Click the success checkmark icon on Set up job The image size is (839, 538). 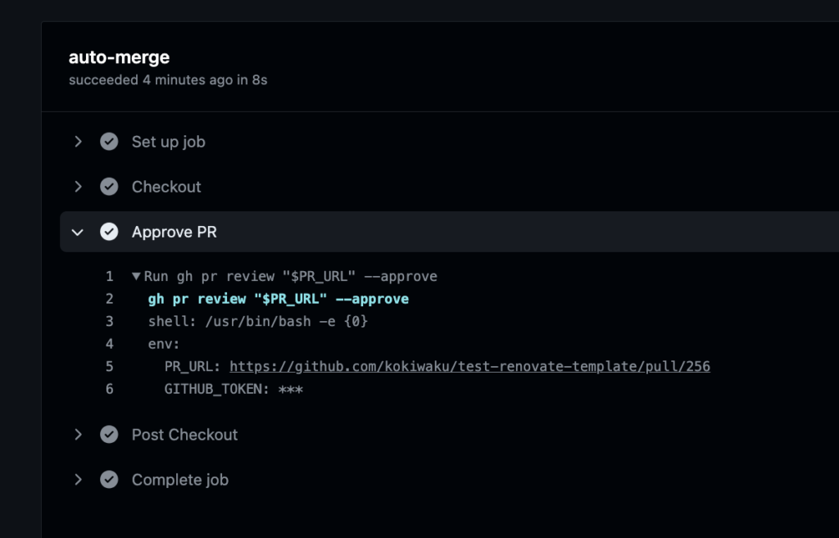tap(109, 141)
